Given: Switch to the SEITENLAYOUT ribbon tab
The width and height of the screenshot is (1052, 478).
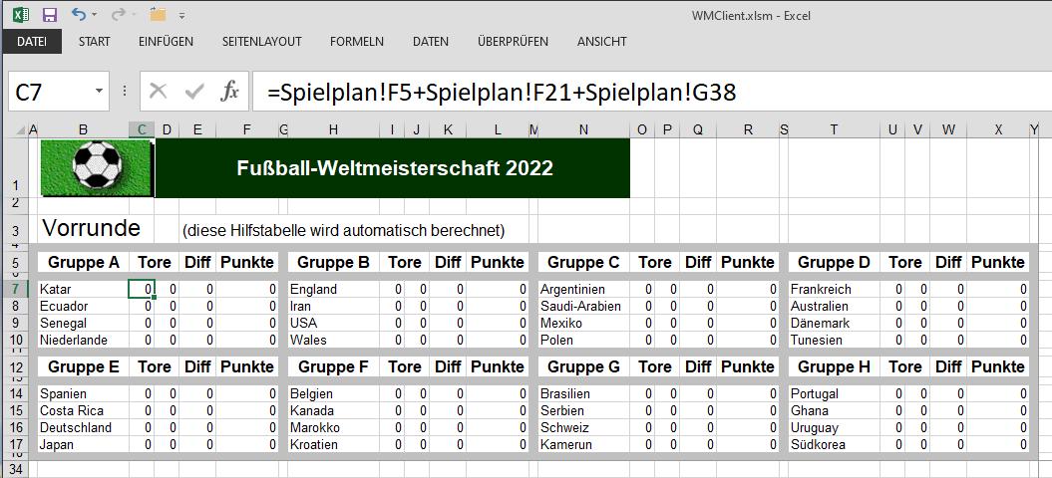Looking at the screenshot, I should point(261,42).
